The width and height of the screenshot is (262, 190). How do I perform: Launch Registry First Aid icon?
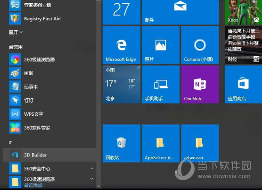click(x=15, y=18)
